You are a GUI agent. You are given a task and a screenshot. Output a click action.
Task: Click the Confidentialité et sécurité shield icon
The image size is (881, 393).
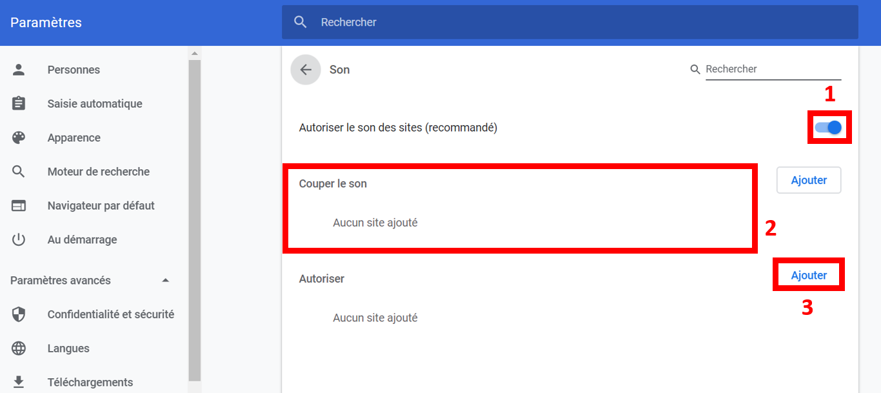(19, 314)
